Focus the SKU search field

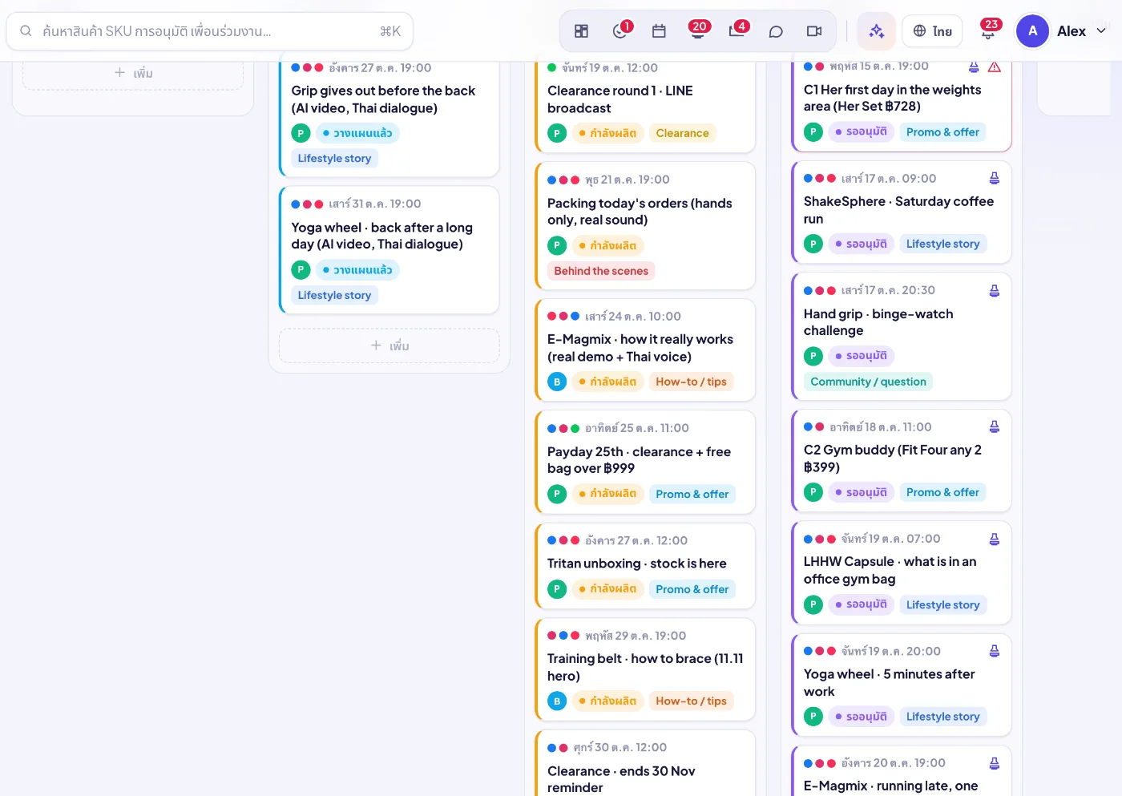click(210, 31)
